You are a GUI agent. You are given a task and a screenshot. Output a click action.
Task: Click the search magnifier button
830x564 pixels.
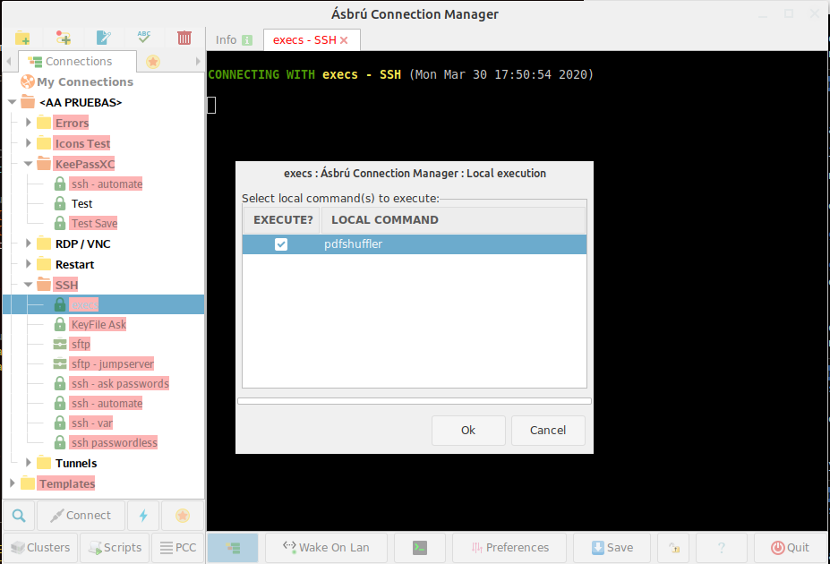(x=19, y=516)
